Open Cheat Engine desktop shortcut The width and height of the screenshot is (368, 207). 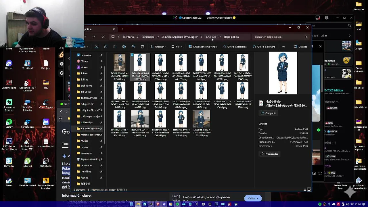(46, 104)
